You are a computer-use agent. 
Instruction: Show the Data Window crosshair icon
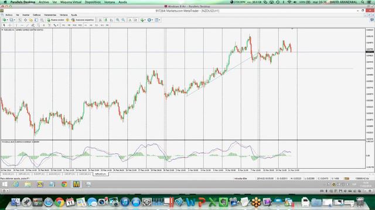click(25, 20)
